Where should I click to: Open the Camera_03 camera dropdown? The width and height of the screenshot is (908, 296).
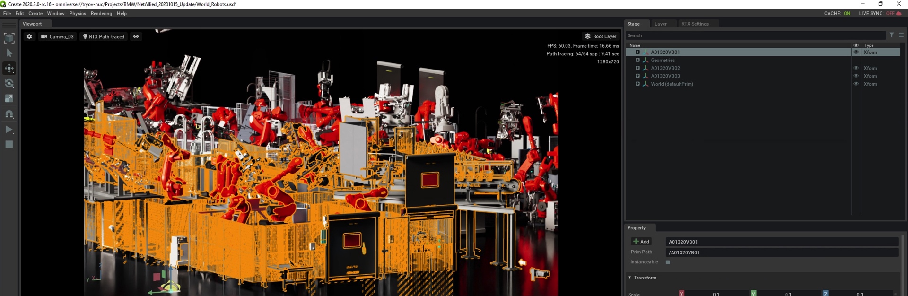pyautogui.click(x=57, y=36)
